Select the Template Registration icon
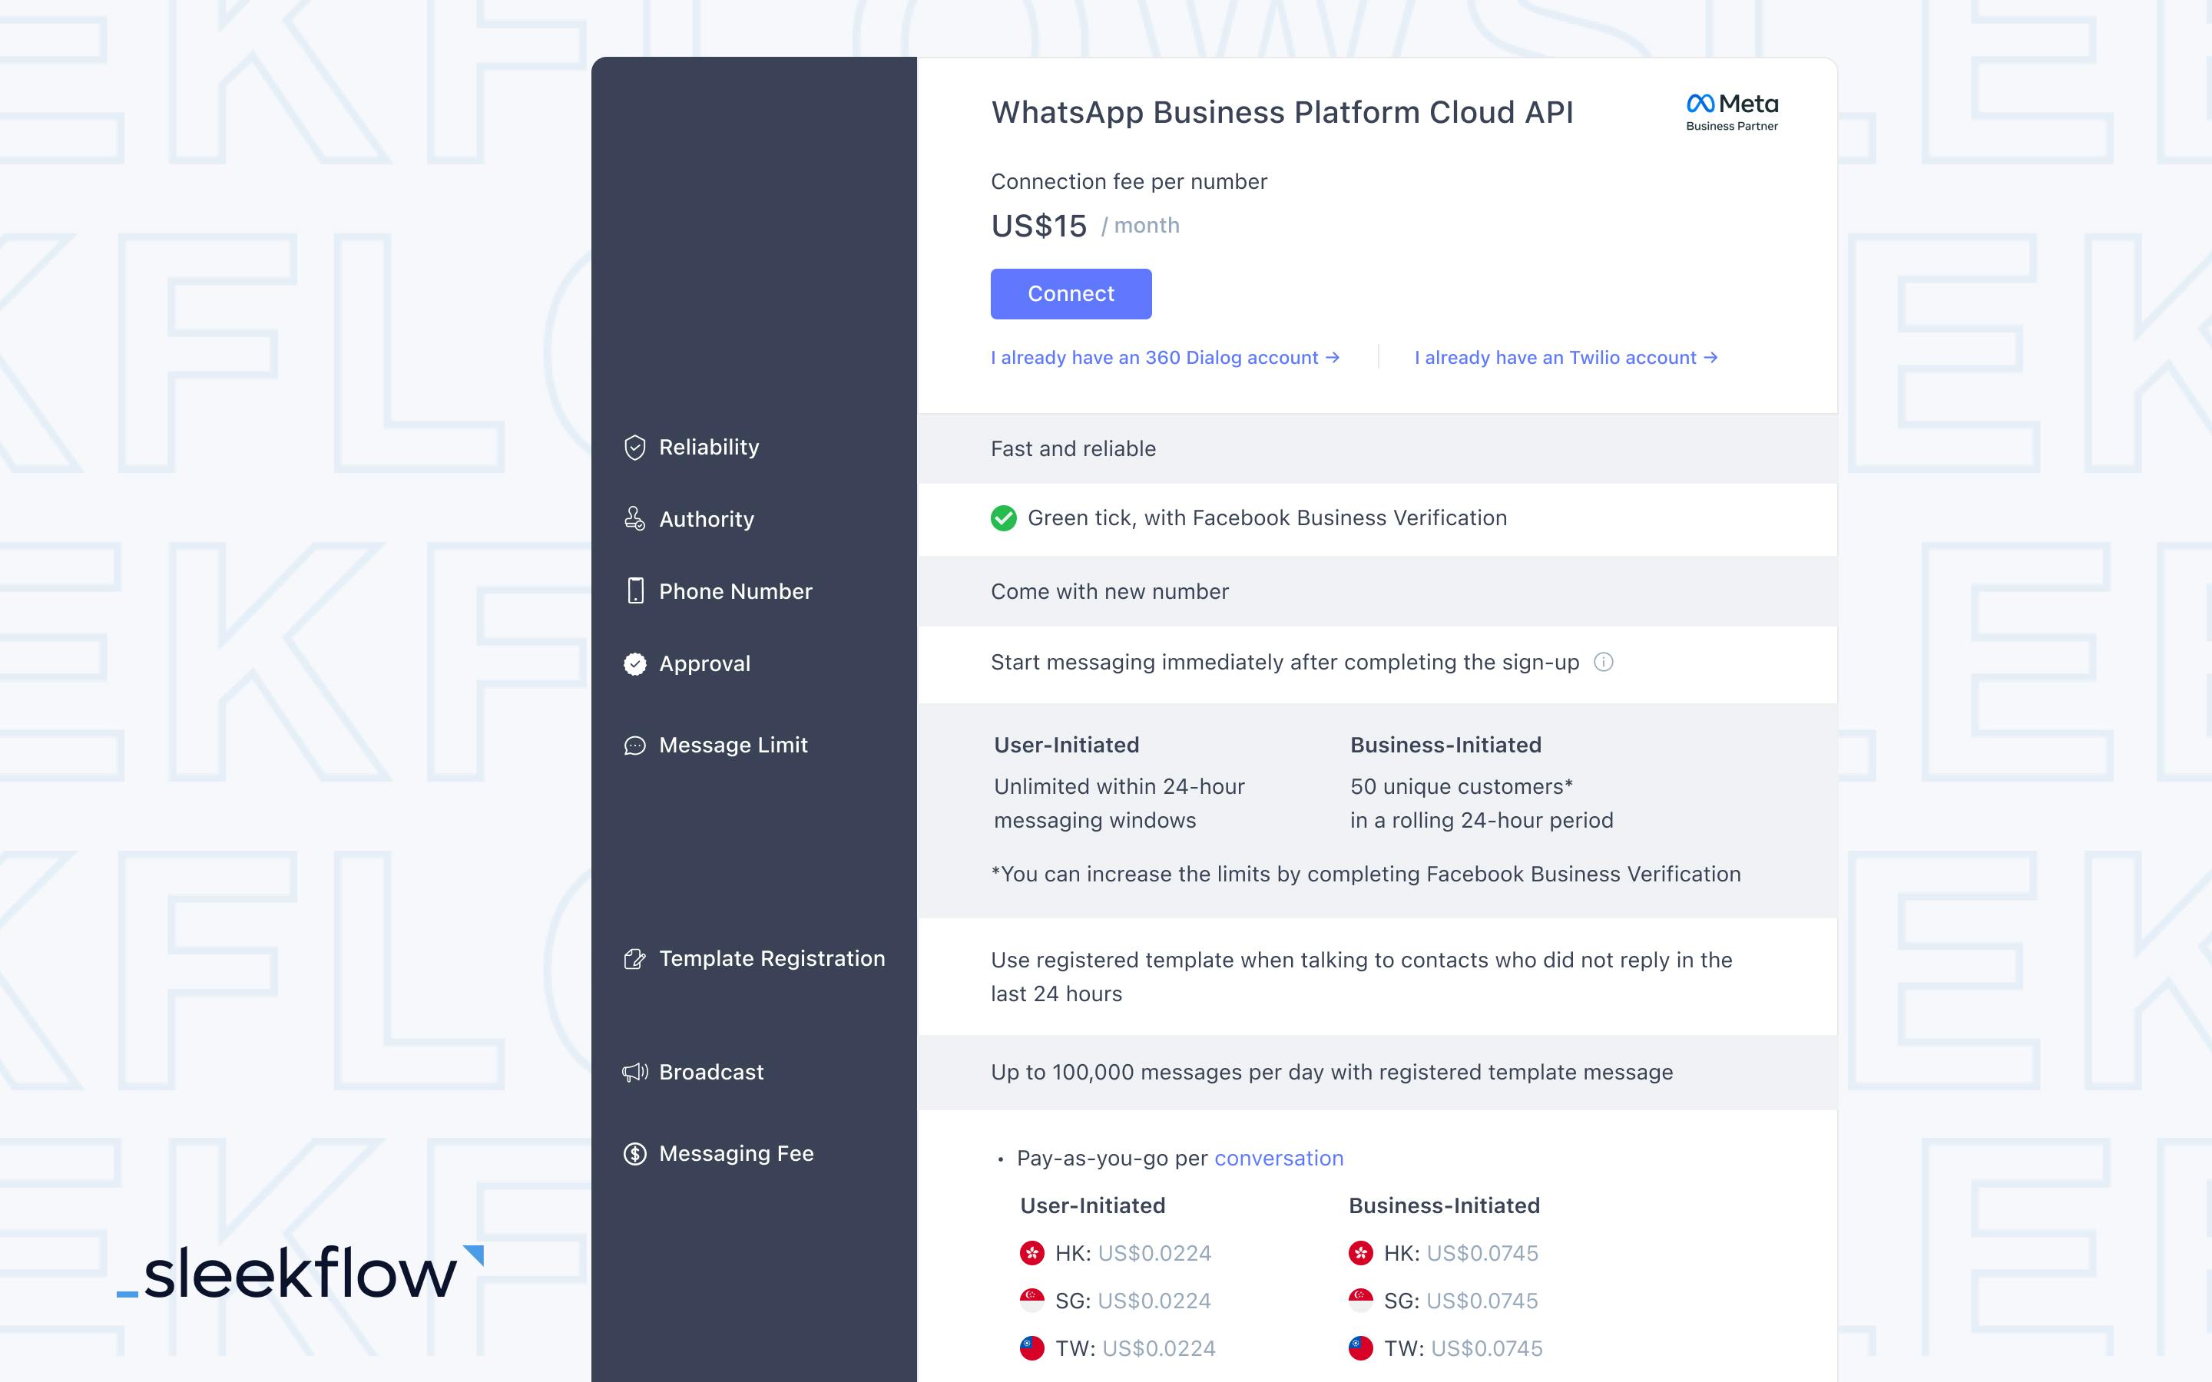 634,958
